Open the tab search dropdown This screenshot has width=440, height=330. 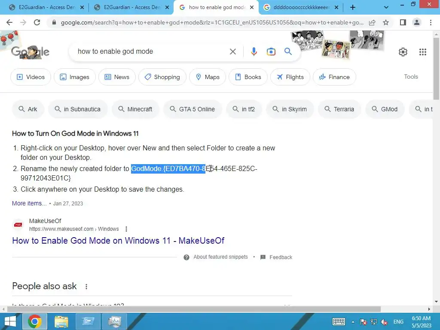tap(386, 8)
